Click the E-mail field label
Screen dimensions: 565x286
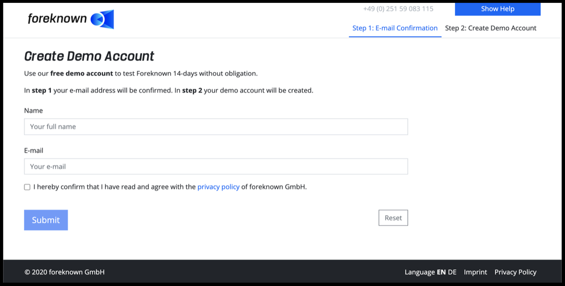[x=34, y=151]
